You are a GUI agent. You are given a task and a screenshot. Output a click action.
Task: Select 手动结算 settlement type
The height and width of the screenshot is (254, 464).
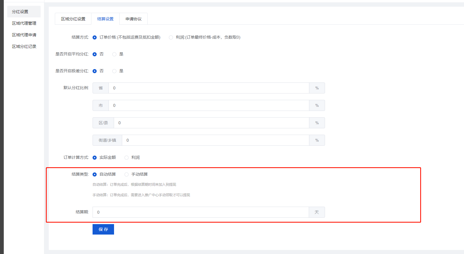pyautogui.click(x=127, y=174)
